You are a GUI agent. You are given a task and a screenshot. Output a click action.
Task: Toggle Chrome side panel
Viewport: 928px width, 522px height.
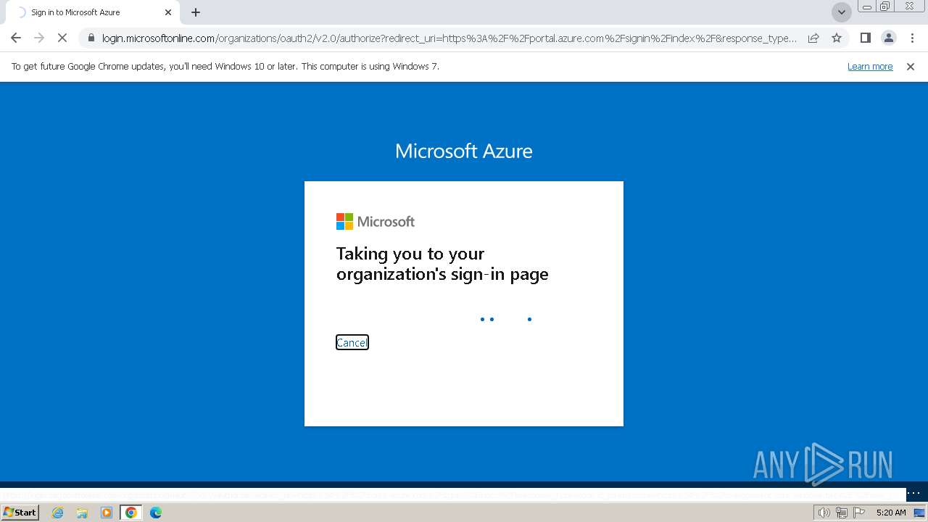click(x=866, y=38)
